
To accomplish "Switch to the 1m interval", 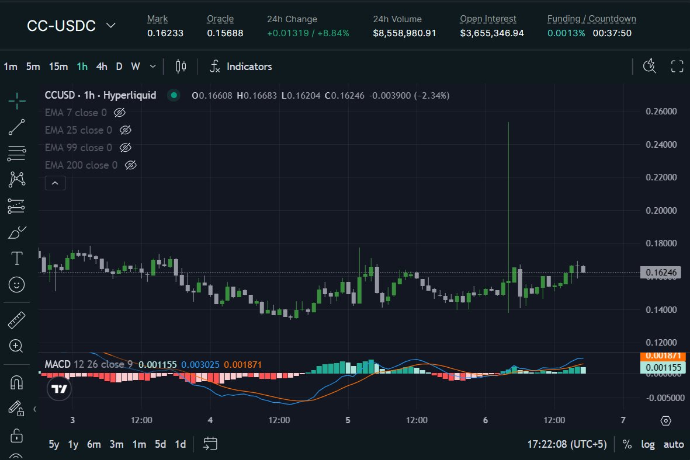I will point(11,67).
